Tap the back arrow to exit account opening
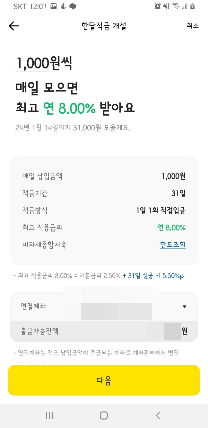208x428 pixels. 13,26
